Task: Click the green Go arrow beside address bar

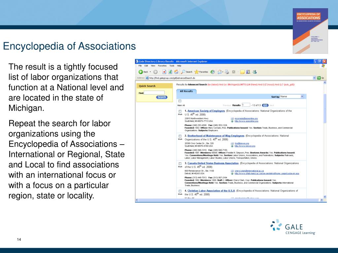Action: point(319,78)
